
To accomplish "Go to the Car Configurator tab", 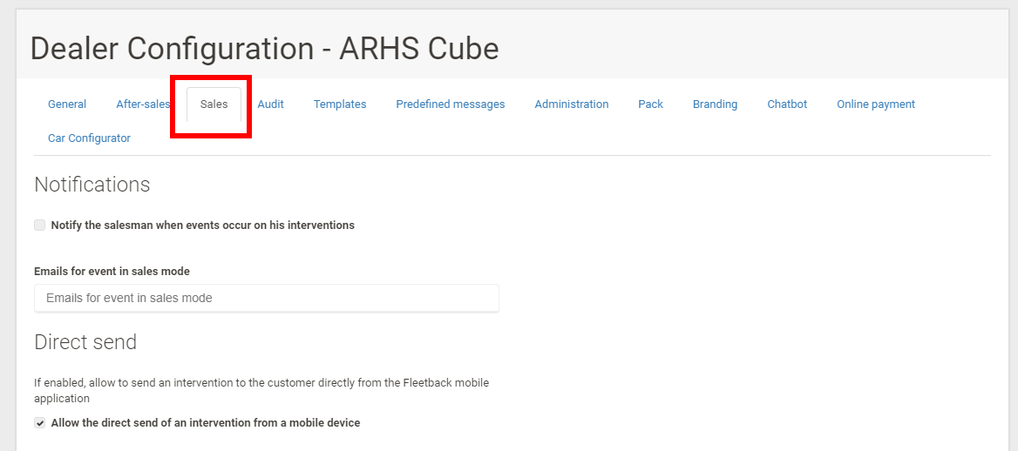I will click(x=89, y=138).
